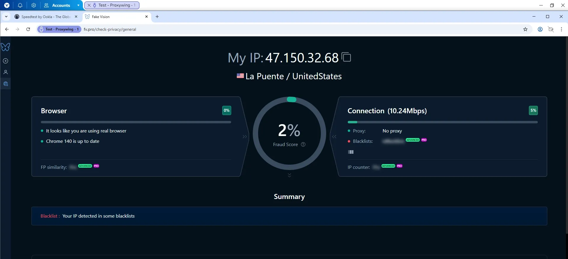Screen dimensions: 568x259
Task: Switch to the Speedtest by Ookla tab
Action: tap(46, 17)
